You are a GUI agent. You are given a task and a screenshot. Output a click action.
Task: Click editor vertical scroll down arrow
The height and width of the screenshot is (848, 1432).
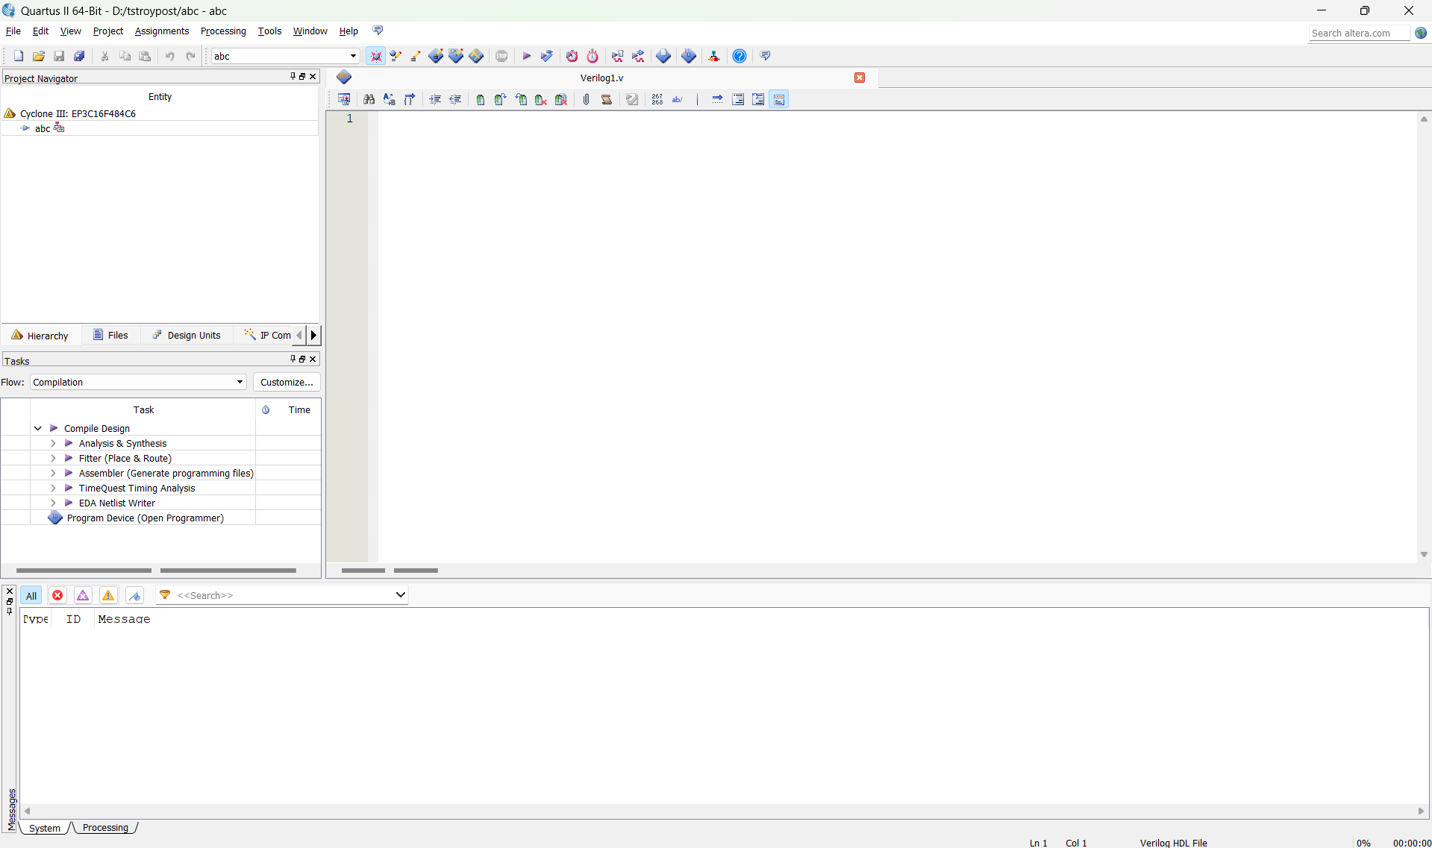click(1424, 554)
